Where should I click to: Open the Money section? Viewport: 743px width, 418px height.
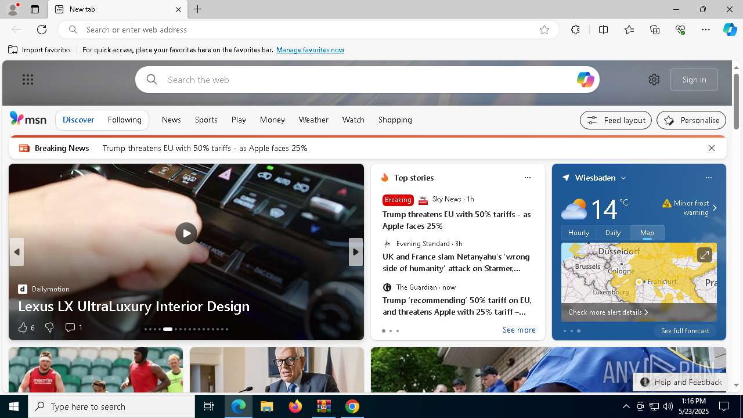pyautogui.click(x=272, y=120)
